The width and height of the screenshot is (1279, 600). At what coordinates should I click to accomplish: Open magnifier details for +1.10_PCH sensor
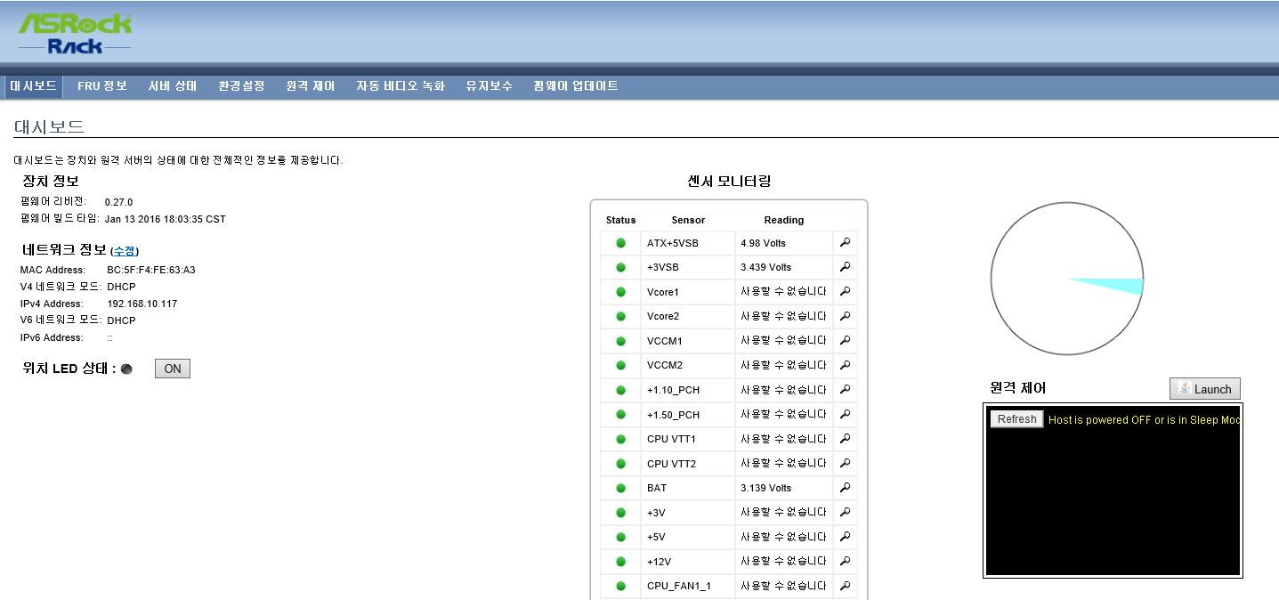845,389
